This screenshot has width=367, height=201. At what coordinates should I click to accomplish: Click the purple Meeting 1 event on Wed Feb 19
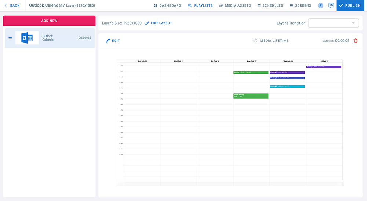(287, 72)
